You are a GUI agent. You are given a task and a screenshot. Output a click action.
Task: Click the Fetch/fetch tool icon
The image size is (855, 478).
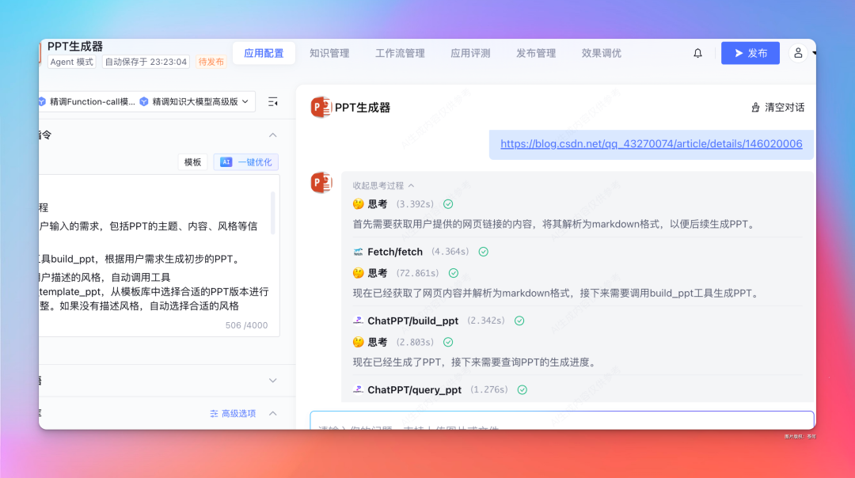tap(358, 252)
